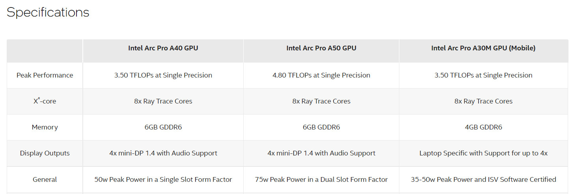Click the Intel Arc Pro A30M GPU (Mobile) header

(x=483, y=48)
